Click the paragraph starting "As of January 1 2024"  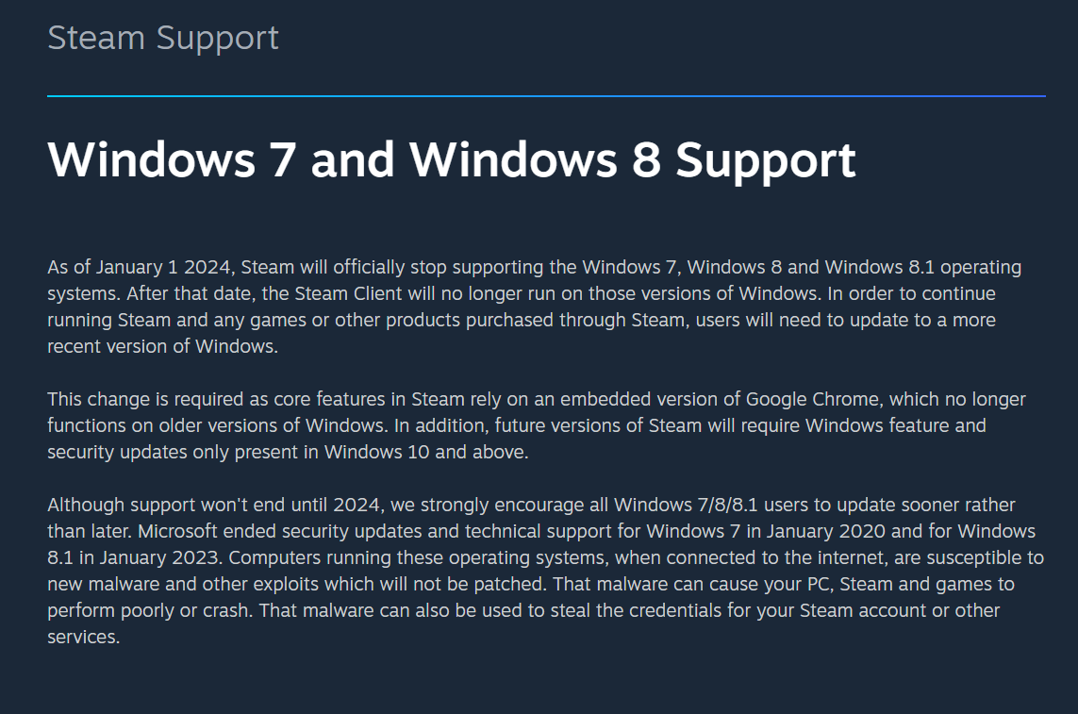click(x=535, y=307)
